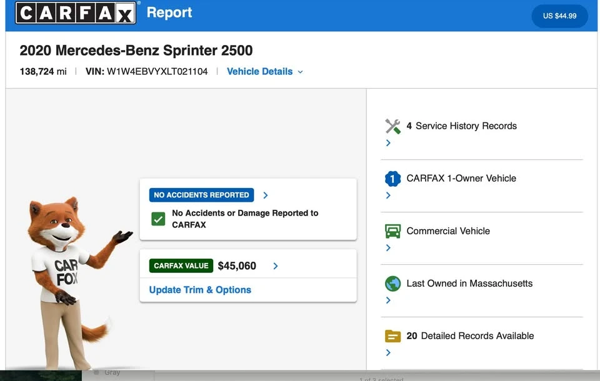Viewport: 600px width, 381px height.
Task: Click the blue 1-Owner badge icon
Action: tap(392, 179)
